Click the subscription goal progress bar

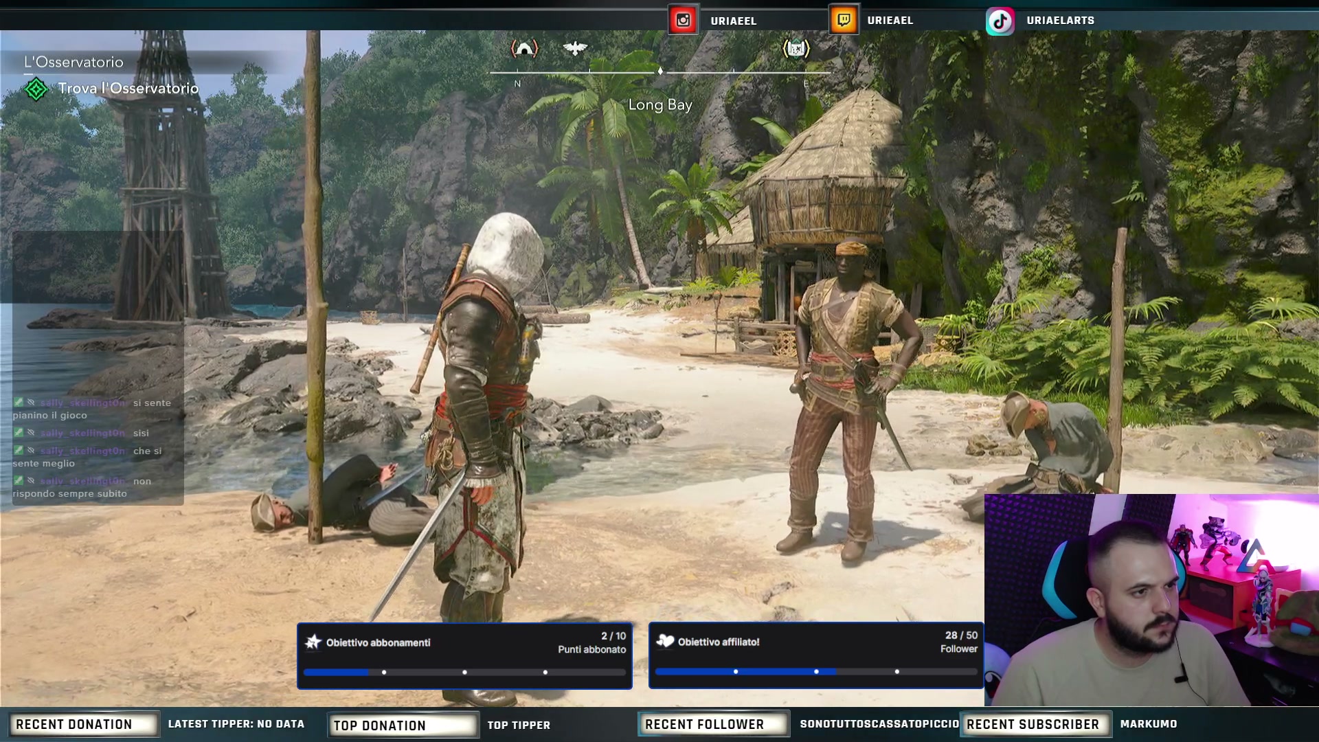(x=464, y=672)
